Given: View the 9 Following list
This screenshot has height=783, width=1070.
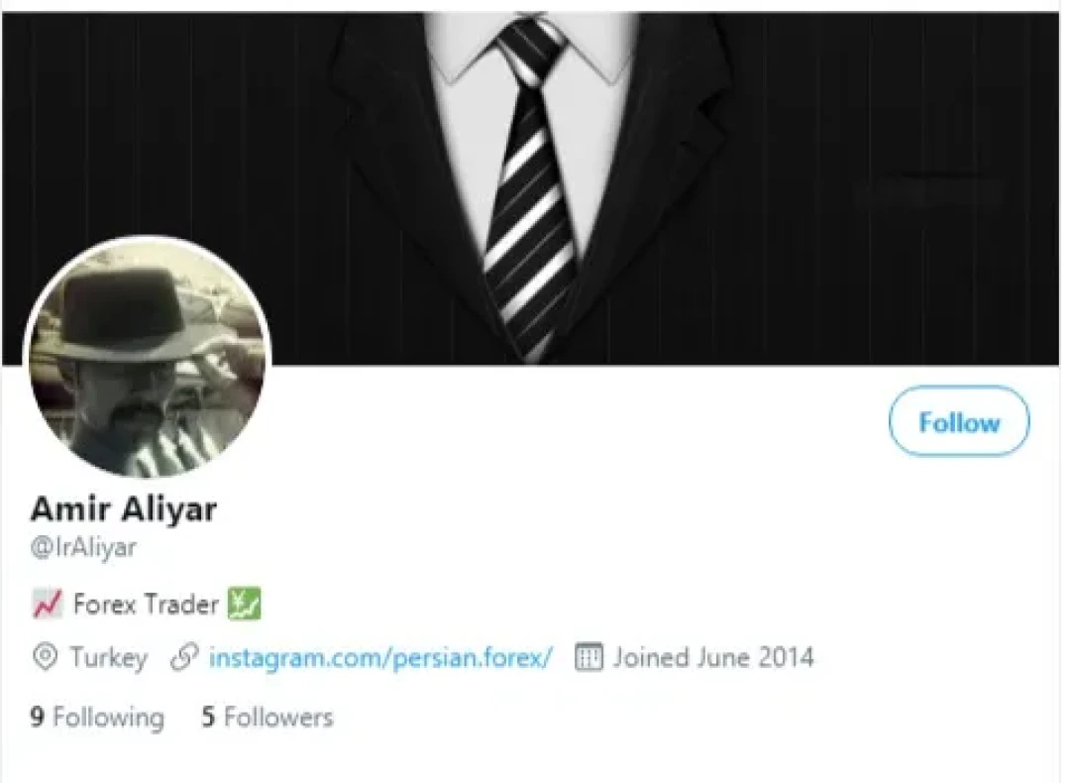Looking at the screenshot, I should click(97, 717).
